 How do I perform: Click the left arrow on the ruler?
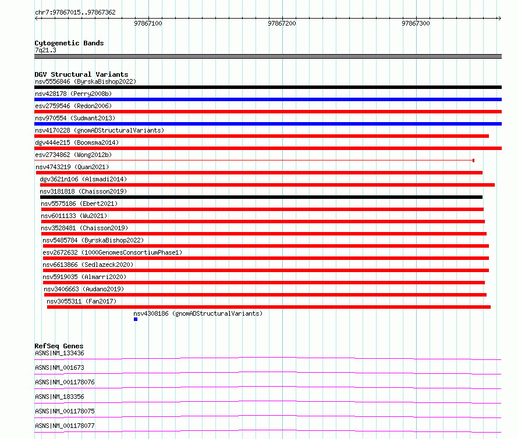[37, 18]
